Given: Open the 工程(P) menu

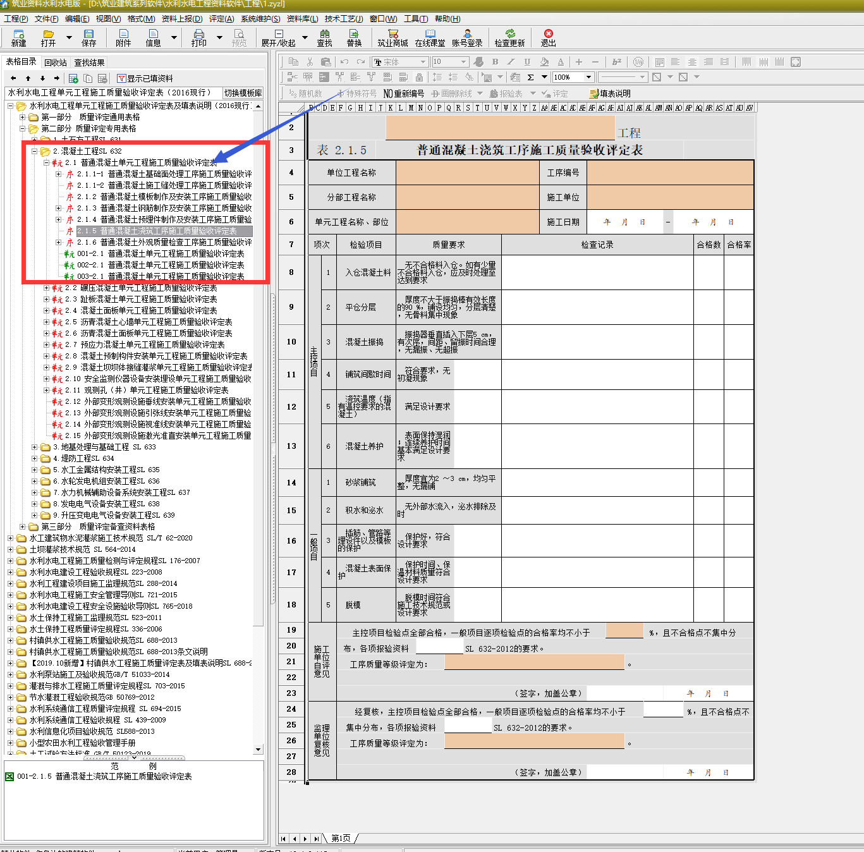Looking at the screenshot, I should click(x=16, y=19).
